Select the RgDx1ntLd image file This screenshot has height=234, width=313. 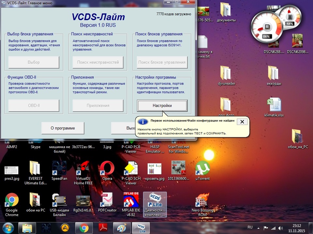(x=83, y=203)
